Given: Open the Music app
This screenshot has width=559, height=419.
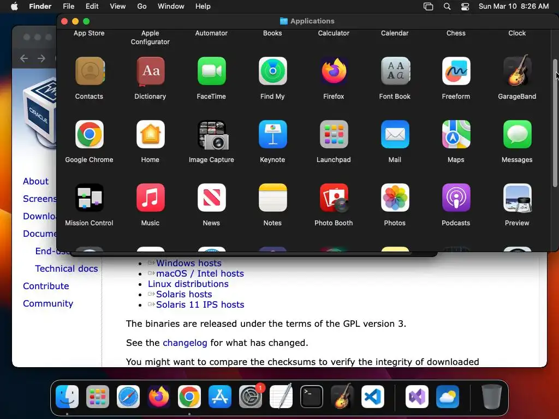Looking at the screenshot, I should tap(151, 197).
